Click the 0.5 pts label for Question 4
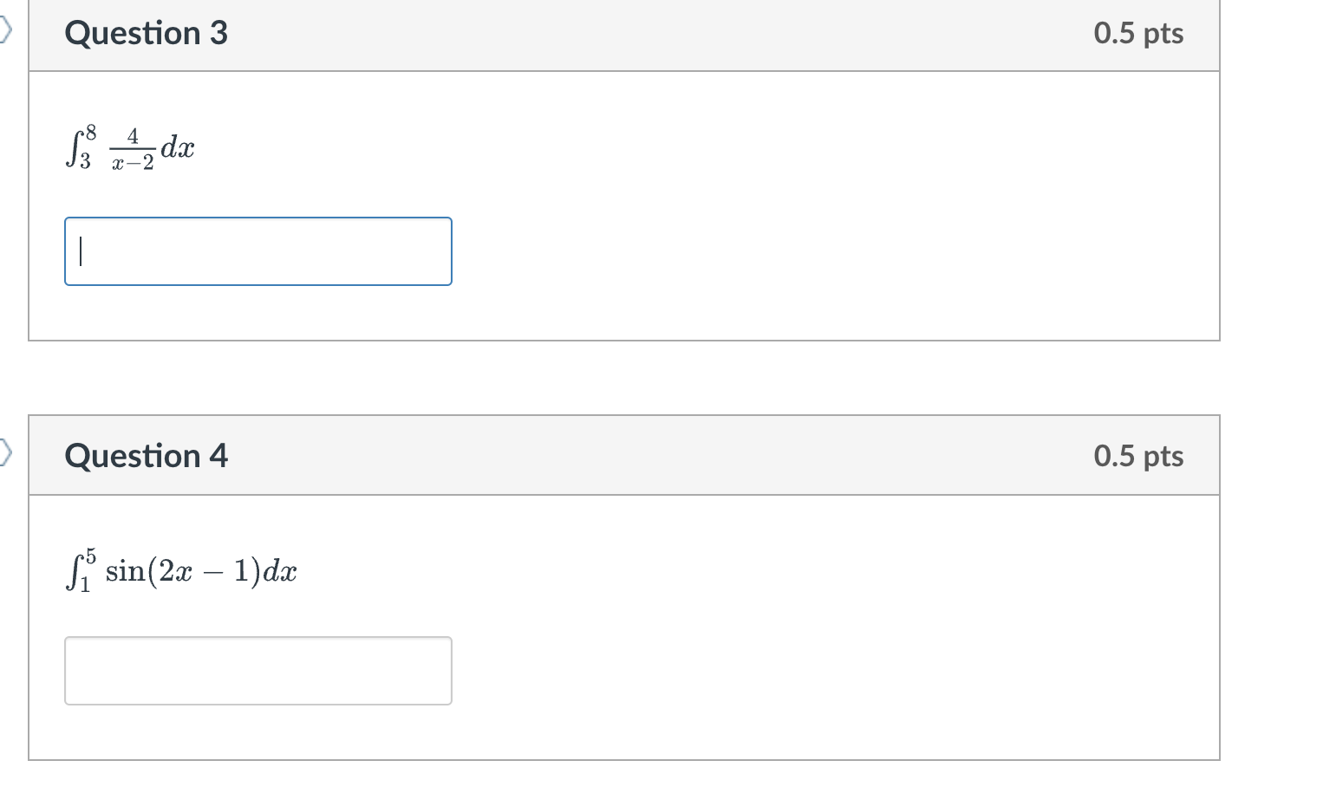Viewport: 1323px width, 806px height. click(x=1138, y=455)
